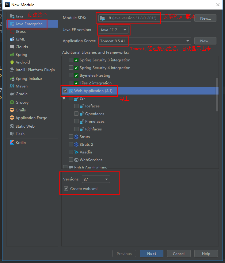225x263 pixels.
Task: Open the Module SDK dropdown
Action: 145,18
